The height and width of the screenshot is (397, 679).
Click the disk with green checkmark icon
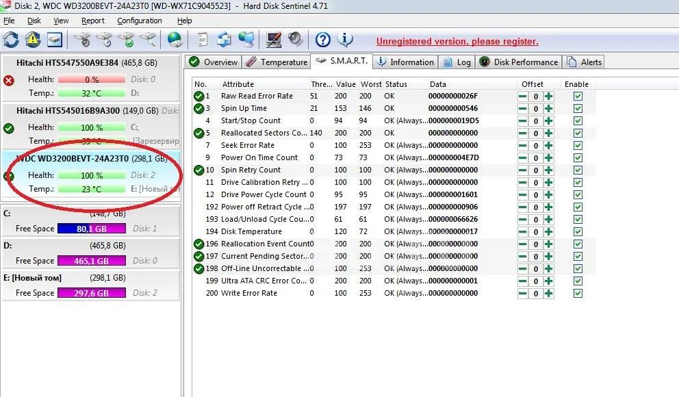point(127,40)
